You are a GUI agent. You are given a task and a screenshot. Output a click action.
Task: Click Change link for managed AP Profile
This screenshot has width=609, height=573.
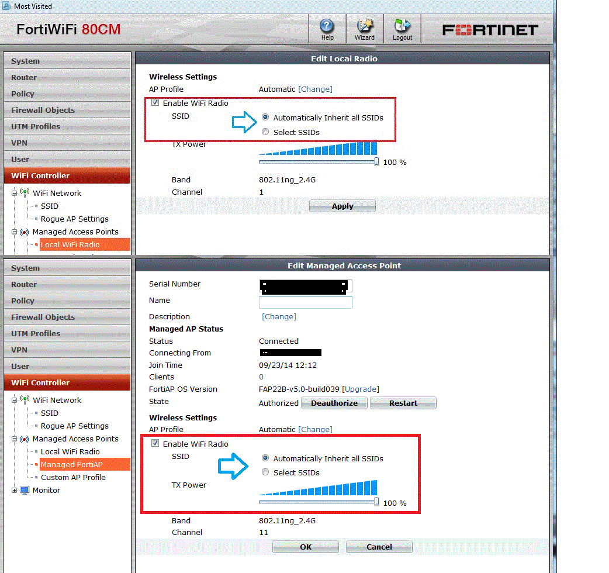point(315,429)
